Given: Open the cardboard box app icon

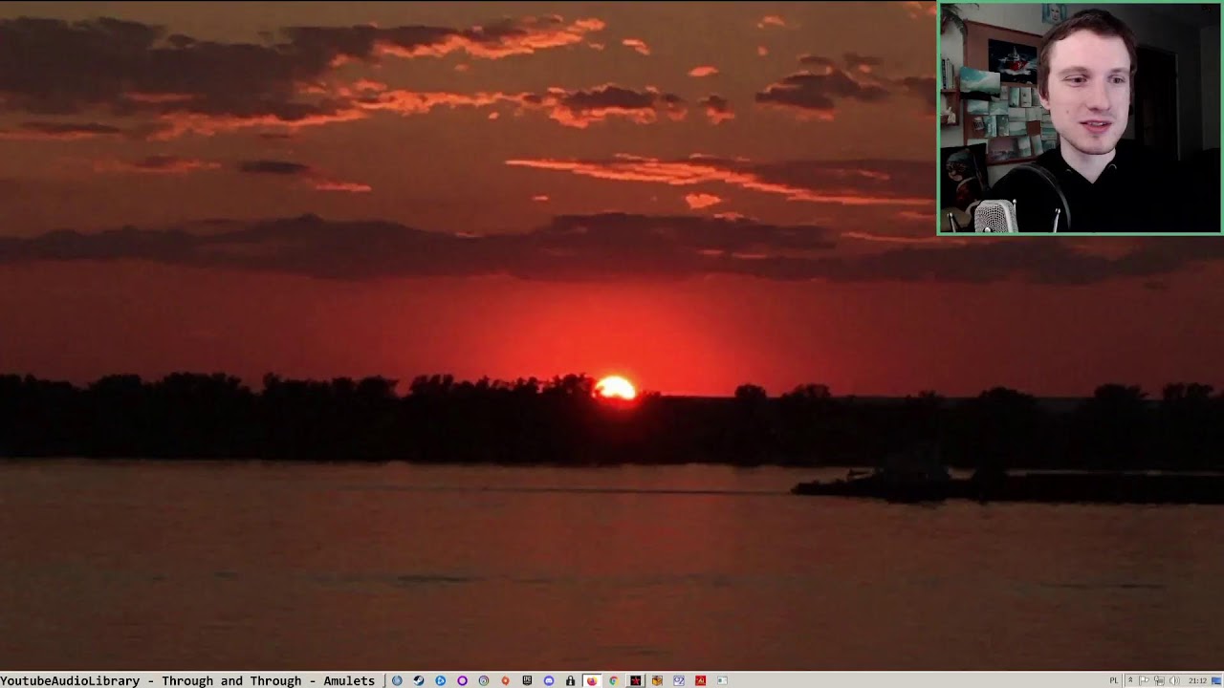Looking at the screenshot, I should tap(657, 680).
